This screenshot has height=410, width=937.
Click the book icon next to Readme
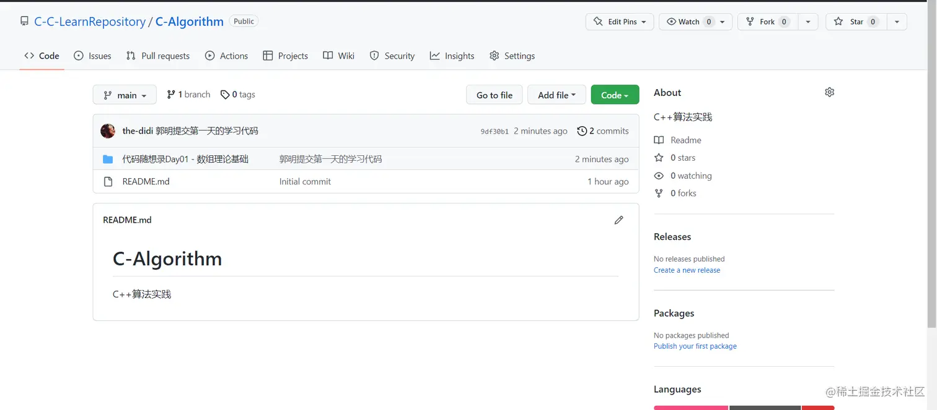pyautogui.click(x=659, y=140)
